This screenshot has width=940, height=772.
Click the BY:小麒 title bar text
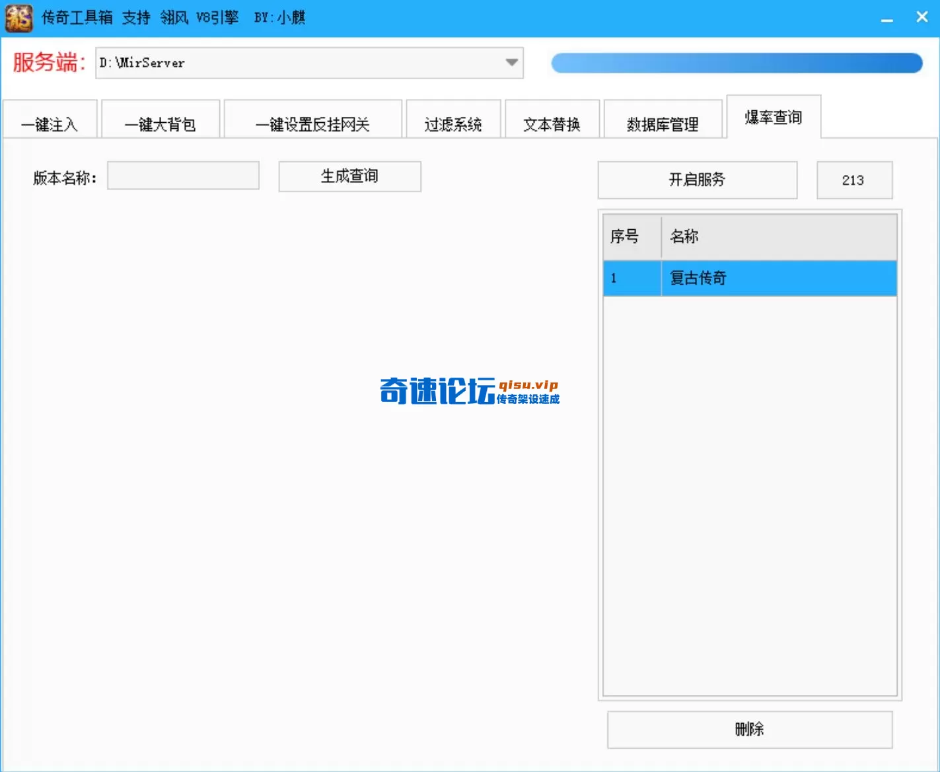coord(278,18)
